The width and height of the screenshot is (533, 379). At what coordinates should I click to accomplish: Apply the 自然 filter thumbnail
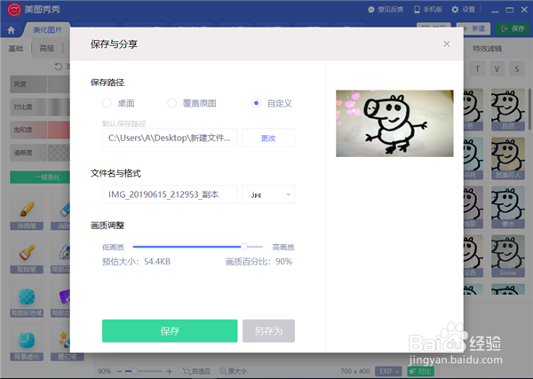508,109
